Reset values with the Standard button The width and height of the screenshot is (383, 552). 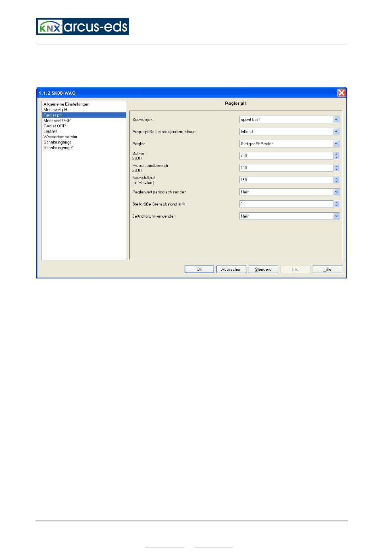pos(263,269)
